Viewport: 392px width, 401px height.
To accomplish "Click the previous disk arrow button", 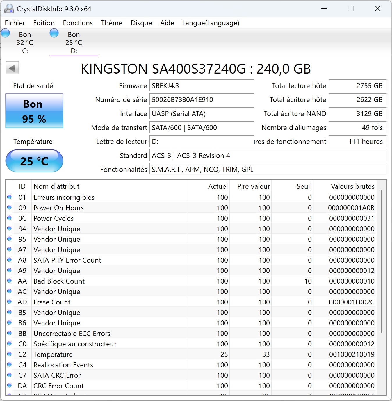I will tap(12, 68).
